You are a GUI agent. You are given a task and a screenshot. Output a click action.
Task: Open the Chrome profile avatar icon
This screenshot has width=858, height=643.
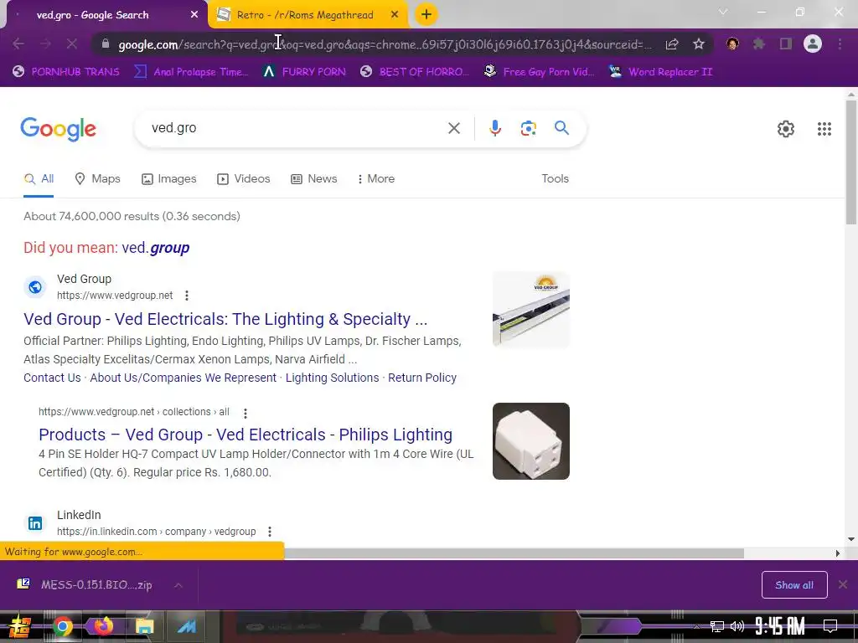tap(813, 44)
